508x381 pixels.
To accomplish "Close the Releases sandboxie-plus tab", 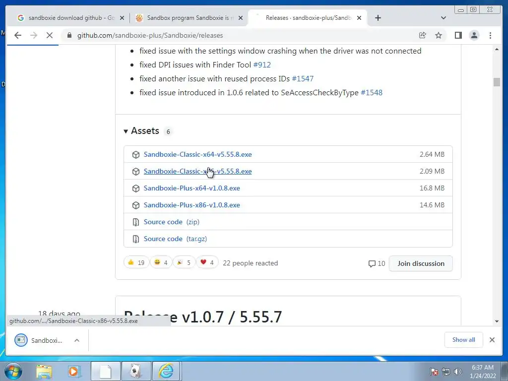I will click(359, 18).
